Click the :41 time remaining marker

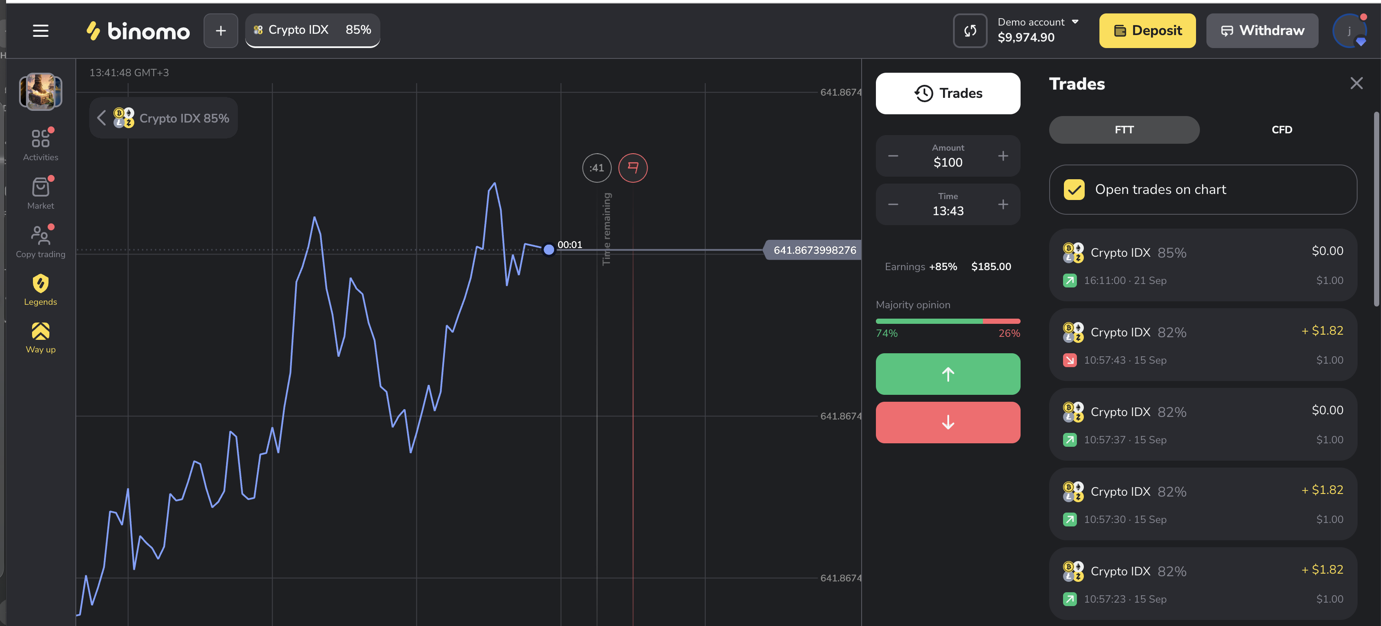click(596, 168)
